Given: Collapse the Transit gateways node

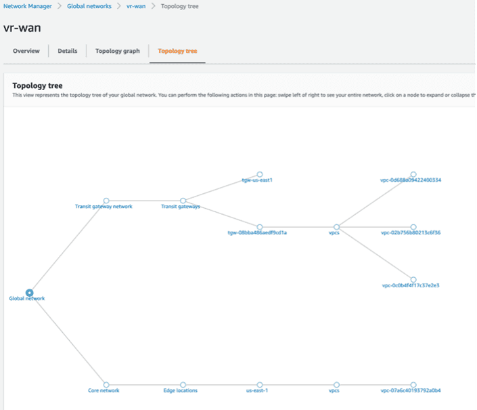Looking at the screenshot, I should (183, 201).
